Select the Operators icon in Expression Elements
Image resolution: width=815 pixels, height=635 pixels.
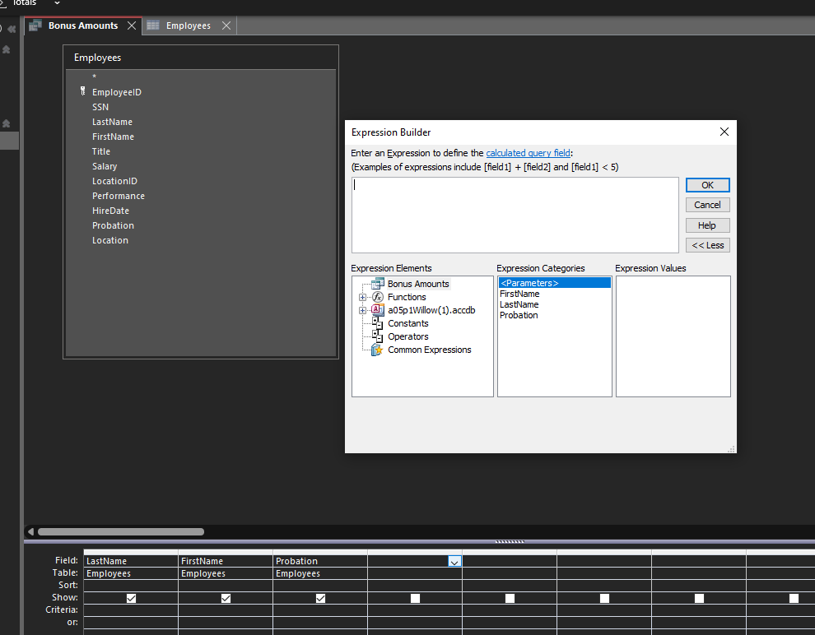[377, 336]
